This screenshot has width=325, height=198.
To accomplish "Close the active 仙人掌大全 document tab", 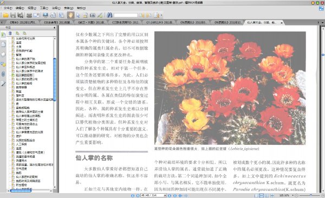I will (x=282, y=23).
